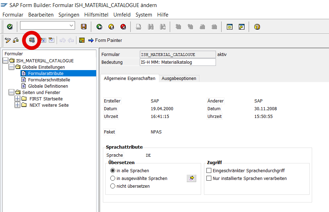Click the green checkmark Enter icon
The image size is (329, 212).
10,27
